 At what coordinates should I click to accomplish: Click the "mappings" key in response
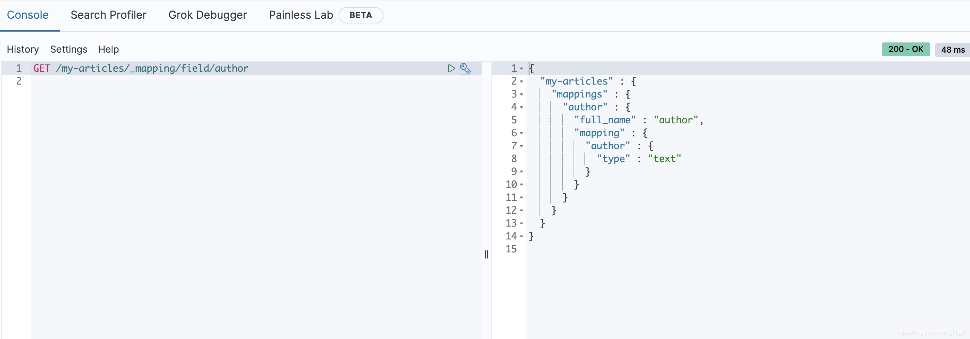(x=580, y=94)
